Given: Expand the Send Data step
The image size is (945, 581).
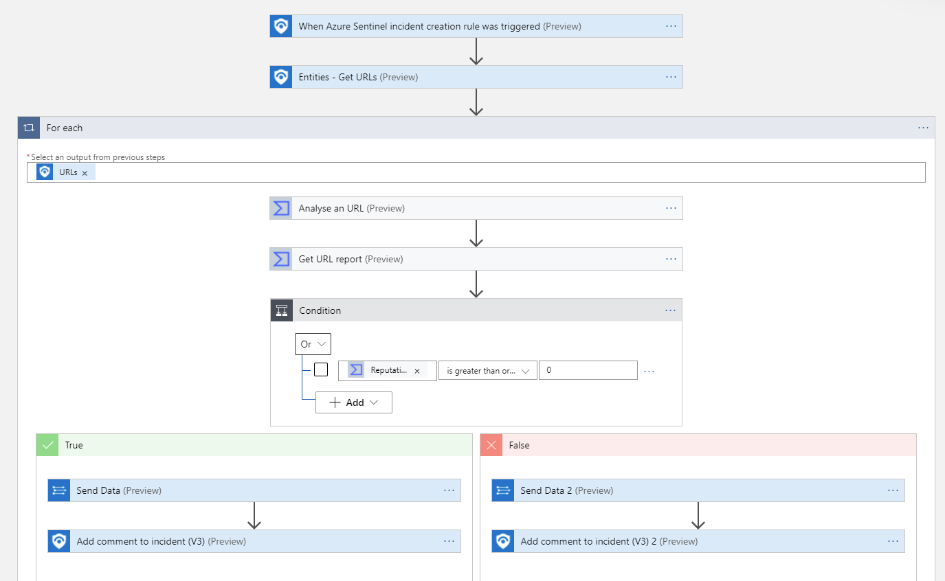Looking at the screenshot, I should (254, 490).
